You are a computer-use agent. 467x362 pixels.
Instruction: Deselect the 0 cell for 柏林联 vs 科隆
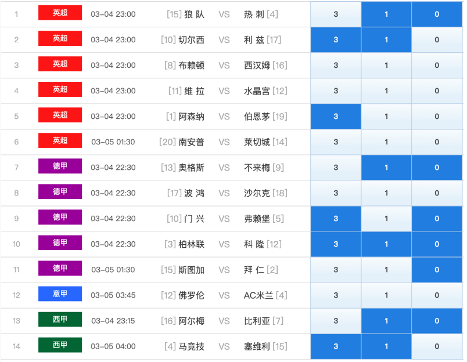point(437,244)
